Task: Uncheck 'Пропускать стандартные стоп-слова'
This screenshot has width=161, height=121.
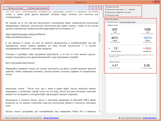Action: coord(106,12)
